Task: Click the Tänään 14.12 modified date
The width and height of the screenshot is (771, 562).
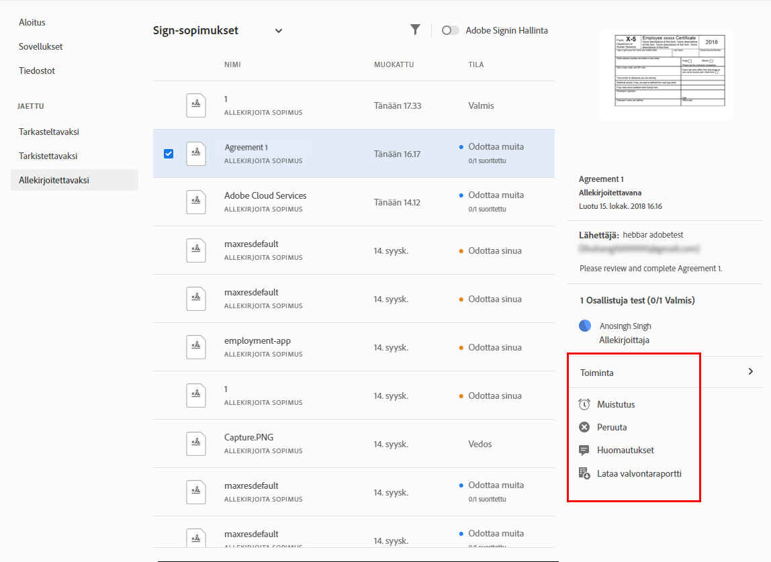Action: (x=398, y=202)
